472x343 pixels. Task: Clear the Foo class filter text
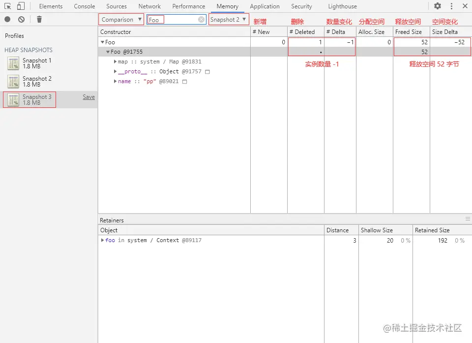(x=201, y=20)
